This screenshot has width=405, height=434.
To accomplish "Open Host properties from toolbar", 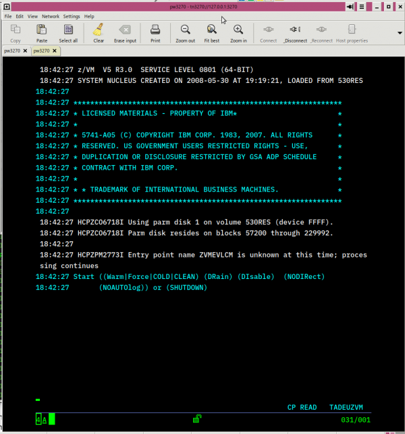I will pos(352,33).
